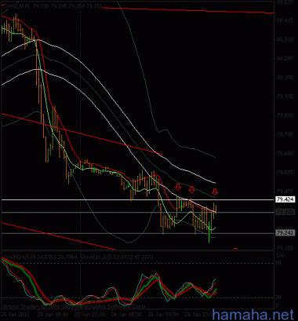This screenshot has width=298, height=321.
Task: Click the 79.424 price level label
Action: pos(285,199)
